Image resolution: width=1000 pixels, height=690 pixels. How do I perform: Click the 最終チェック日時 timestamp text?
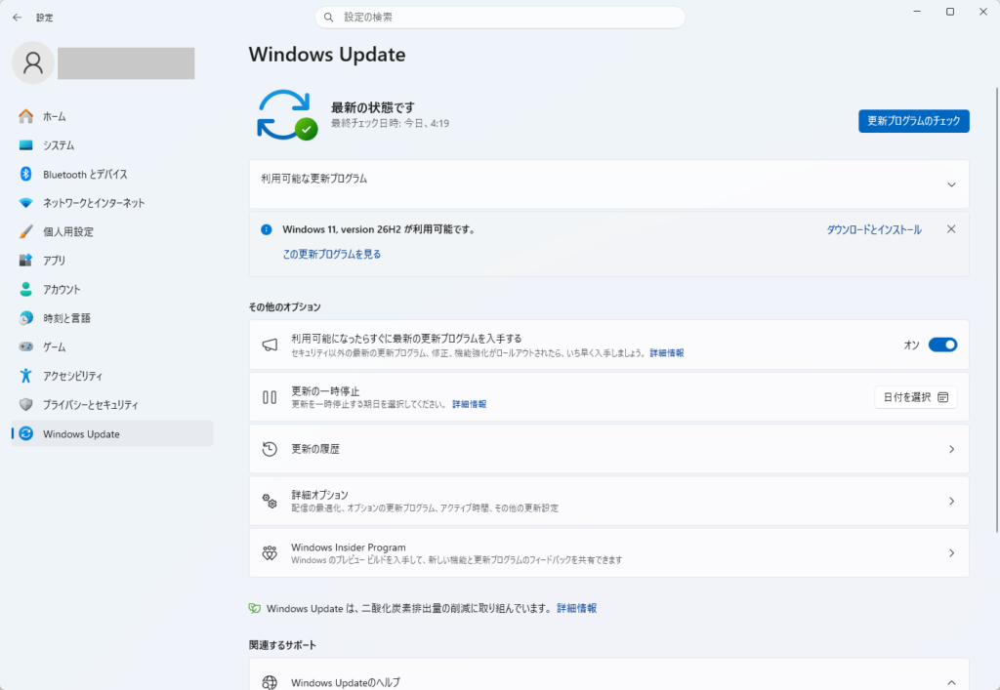[390, 124]
